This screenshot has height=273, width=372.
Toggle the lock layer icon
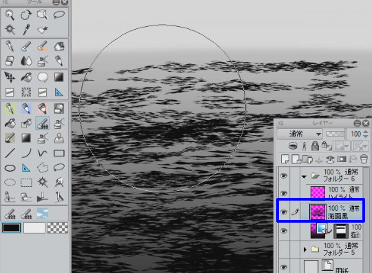pyautogui.click(x=315, y=145)
